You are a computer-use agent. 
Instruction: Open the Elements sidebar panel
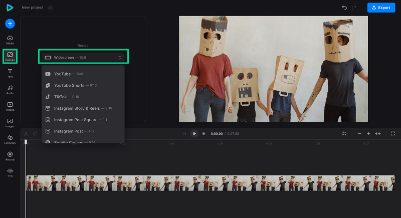(10, 139)
